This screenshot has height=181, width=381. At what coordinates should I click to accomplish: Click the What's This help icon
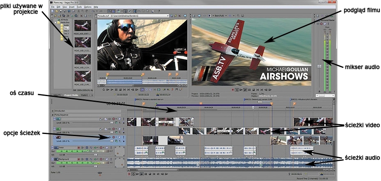[x=158, y=11]
